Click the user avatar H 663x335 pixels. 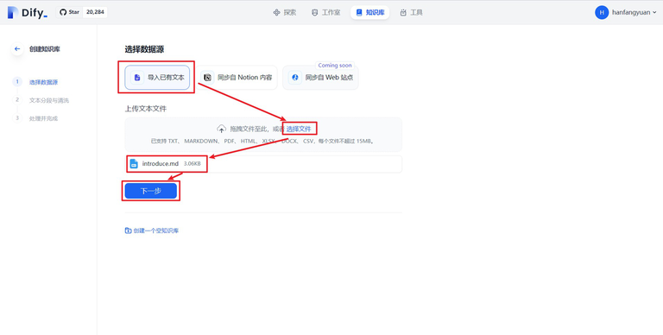pos(601,13)
